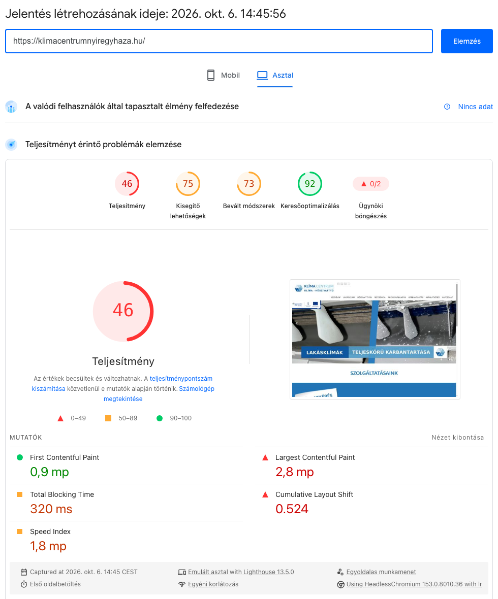Viewport: 498px width, 599px height.
Task: Click the Cumulative Layout Shift metric label
Action: [x=314, y=494]
